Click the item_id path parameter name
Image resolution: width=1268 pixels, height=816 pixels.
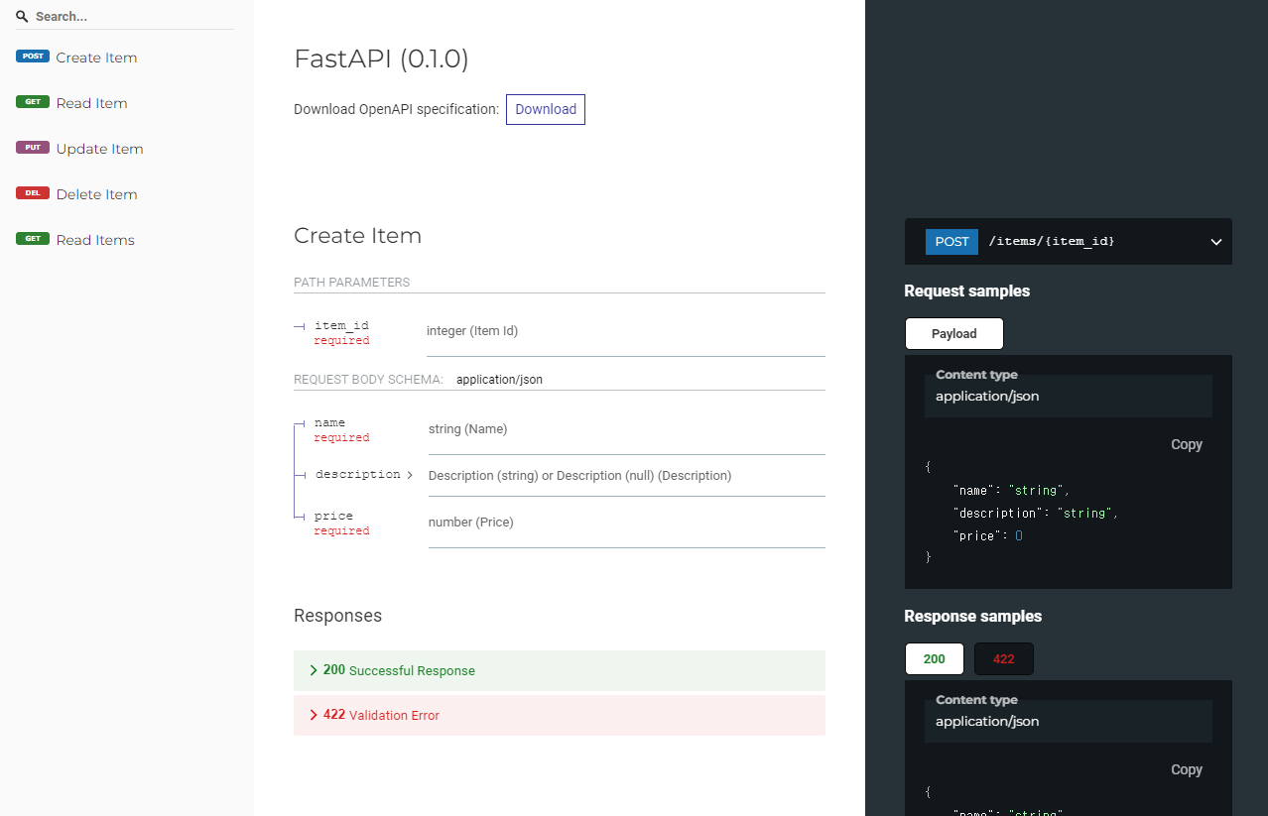click(x=341, y=325)
